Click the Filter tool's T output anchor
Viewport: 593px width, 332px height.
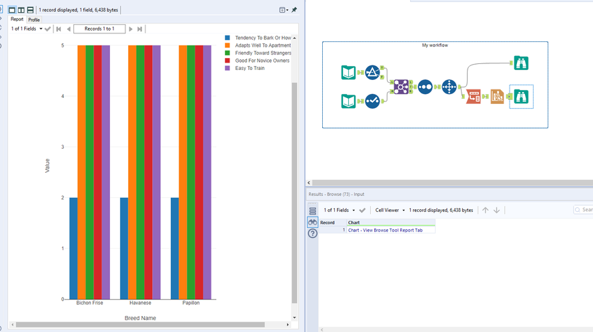coord(382,68)
